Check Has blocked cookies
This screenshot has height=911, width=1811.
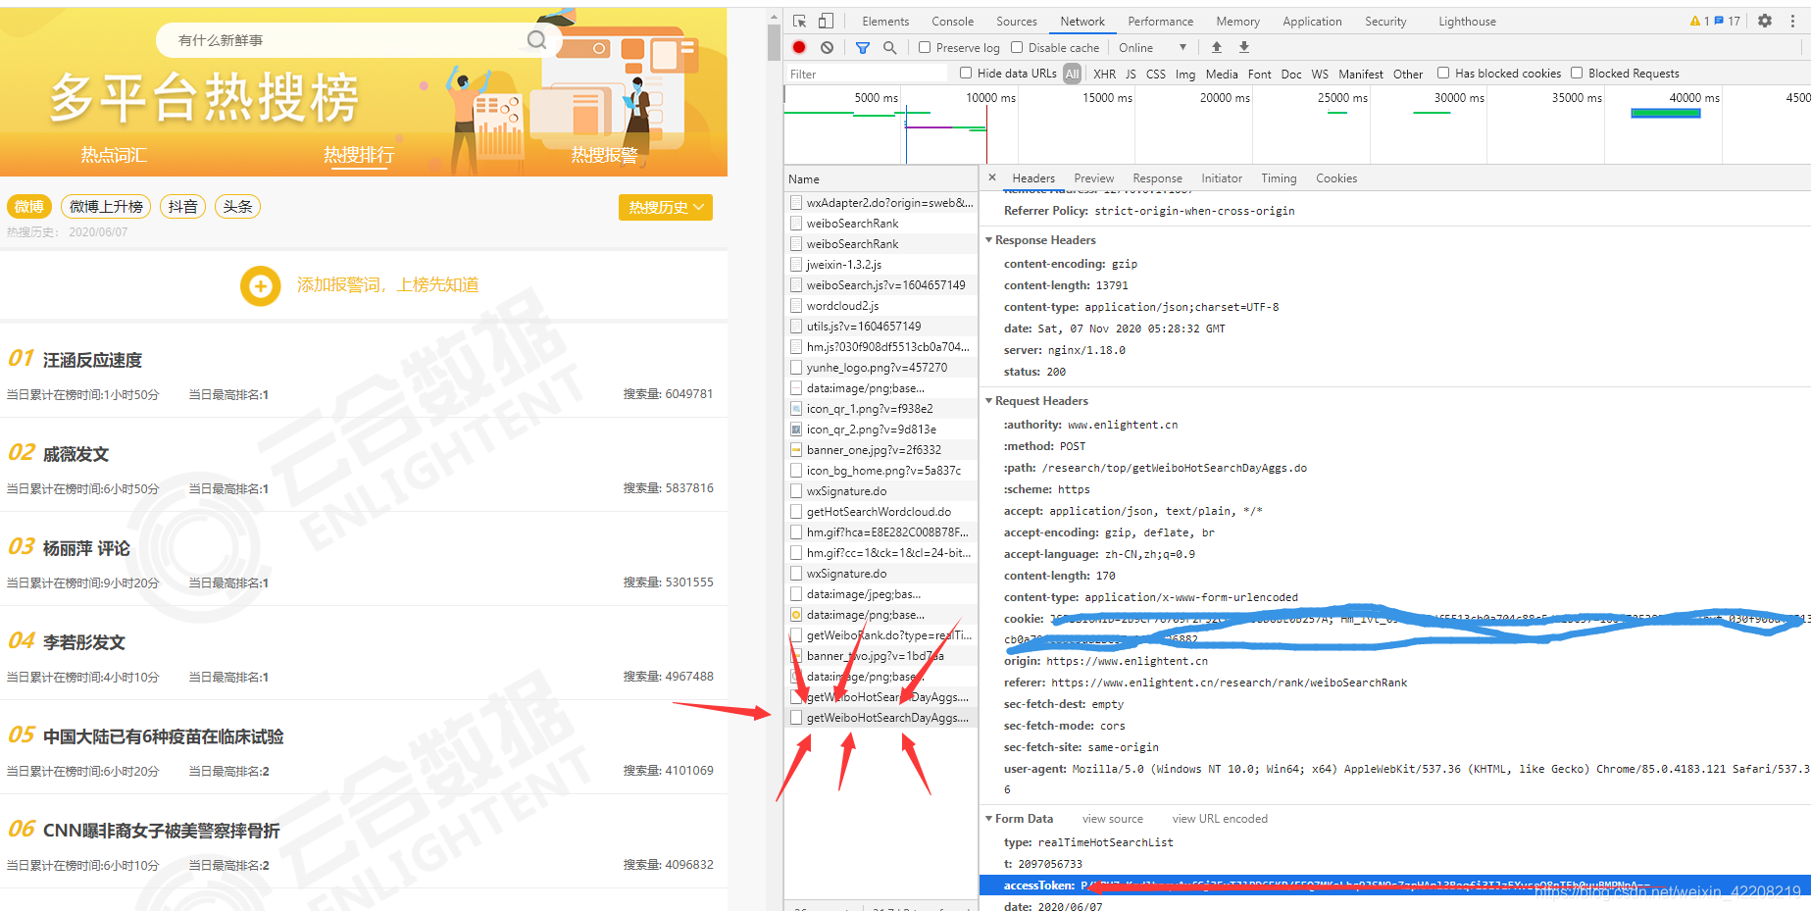1443,73
